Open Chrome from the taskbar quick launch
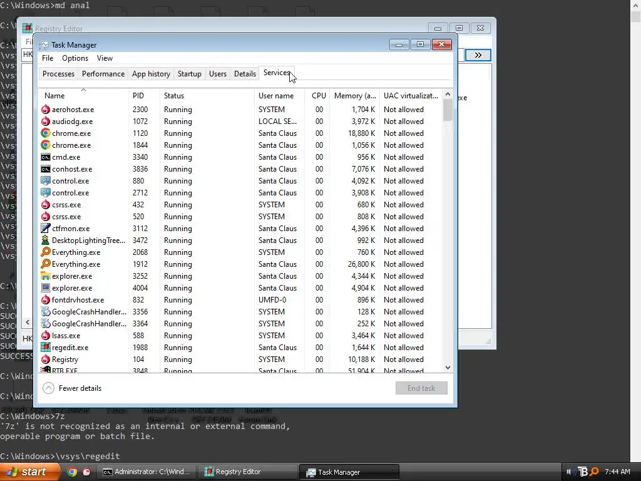 (72, 472)
